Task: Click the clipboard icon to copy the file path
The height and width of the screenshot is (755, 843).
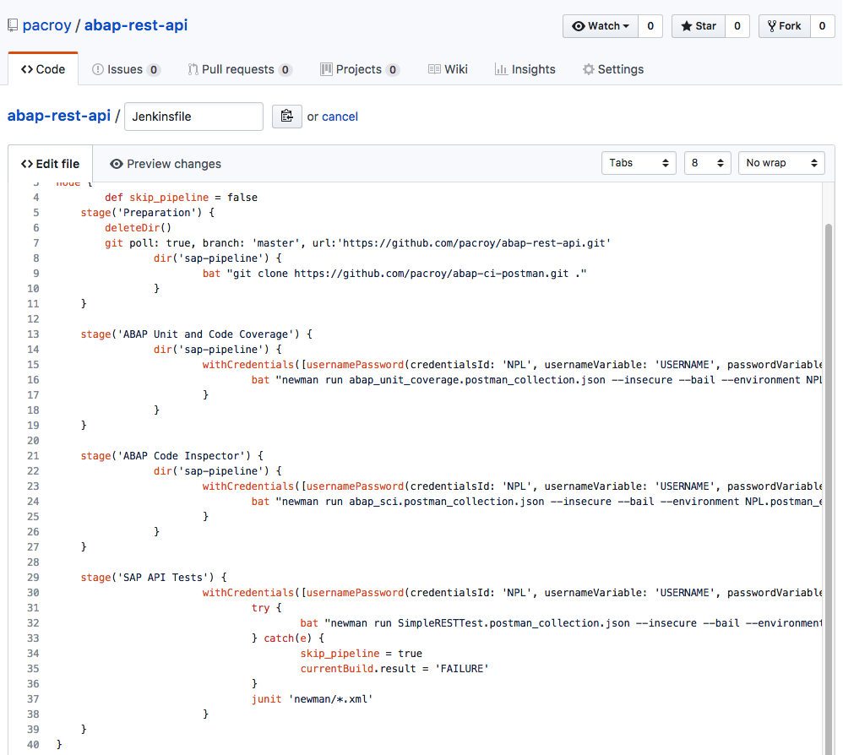Action: click(x=286, y=116)
